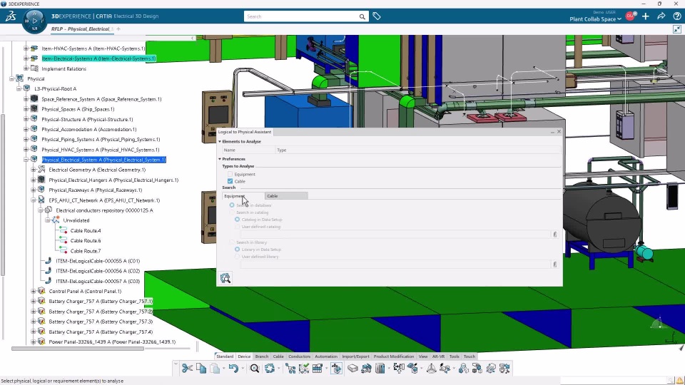This screenshot has width=685, height=385.
Task: Click the magnifier search icon in toolbar
Action: coord(254,369)
